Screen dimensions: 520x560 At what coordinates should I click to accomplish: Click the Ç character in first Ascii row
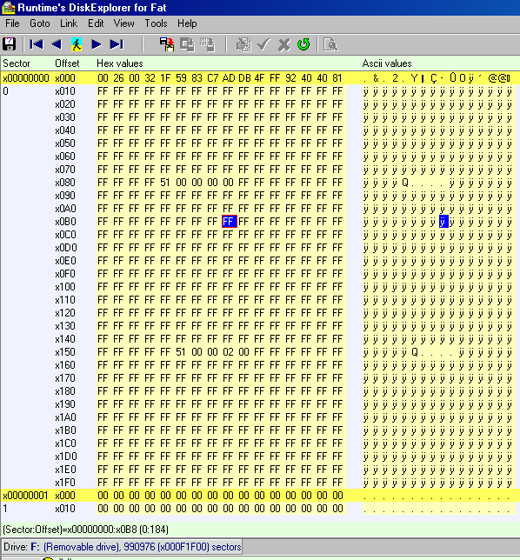(433, 78)
